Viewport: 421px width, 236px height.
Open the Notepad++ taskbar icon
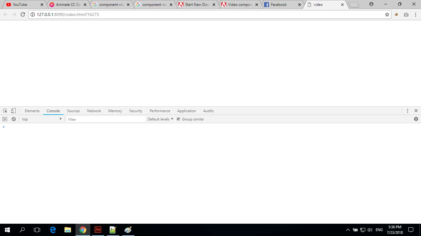tap(113, 230)
